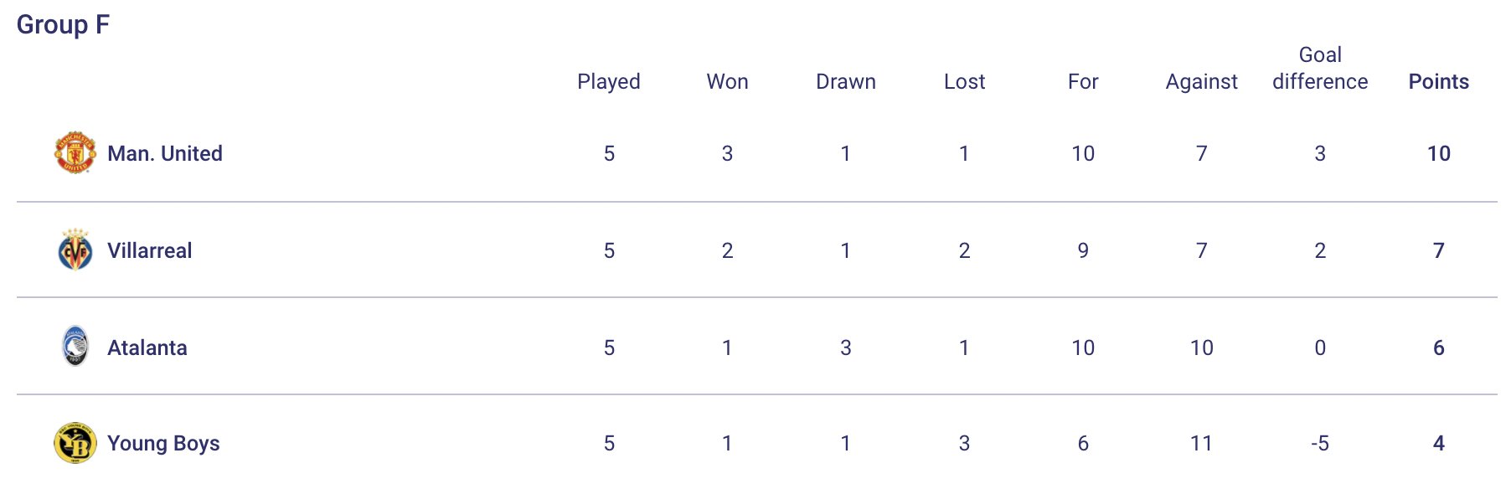Viewport: 1511px width, 489px height.
Task: Click the Group F heading
Action: [x=63, y=25]
